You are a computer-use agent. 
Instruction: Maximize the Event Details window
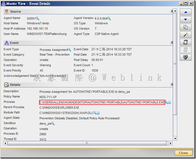pos(186,4)
